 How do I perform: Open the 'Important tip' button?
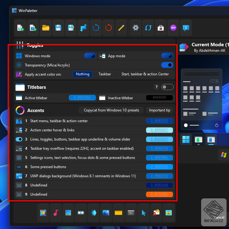pos(160,110)
